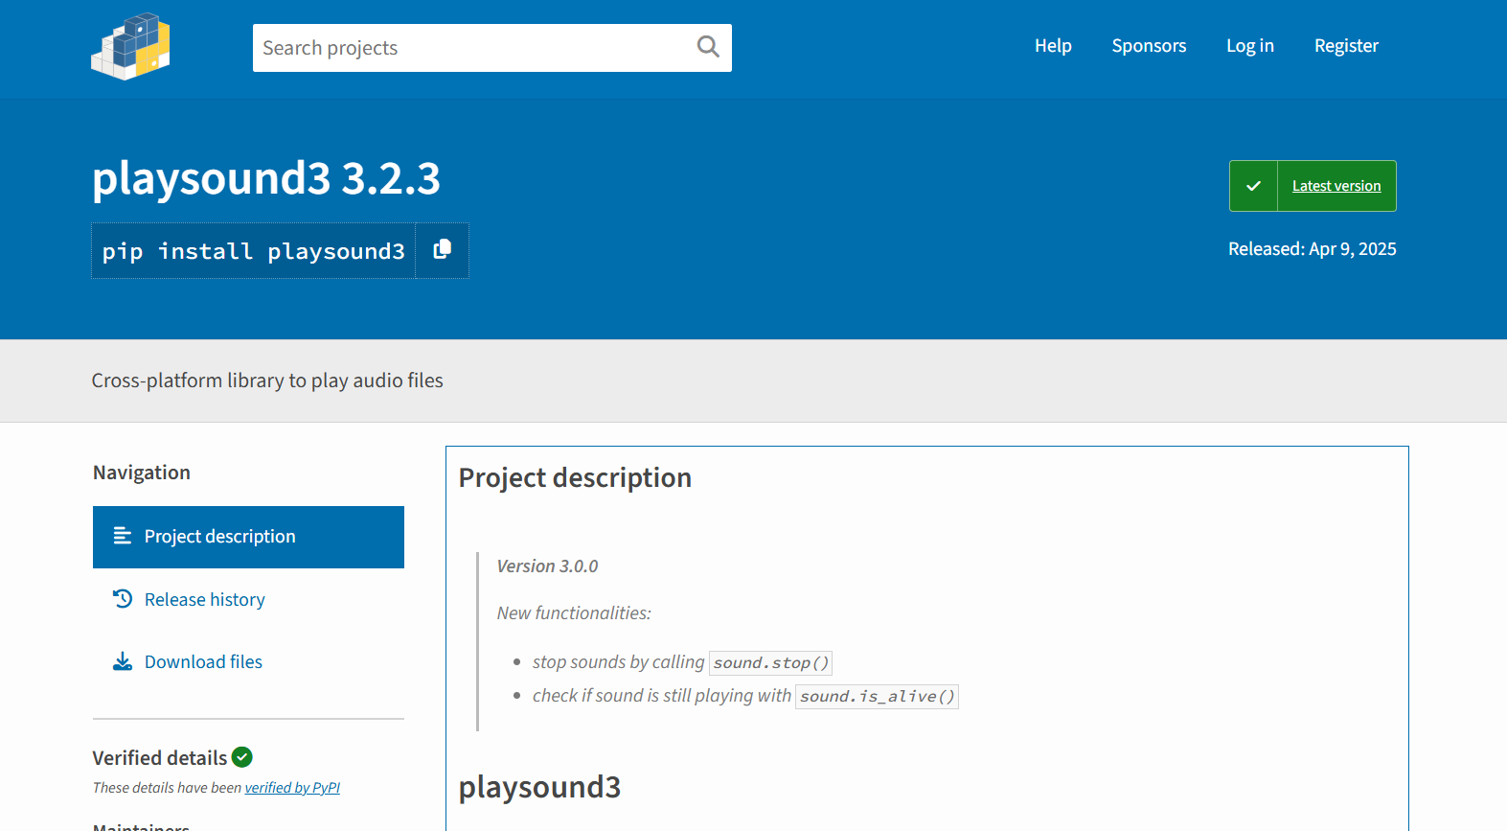Open the Sponsors page

coord(1149,46)
